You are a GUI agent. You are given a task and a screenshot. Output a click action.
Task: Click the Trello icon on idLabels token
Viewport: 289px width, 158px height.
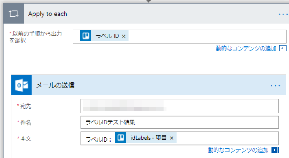tap(121, 137)
